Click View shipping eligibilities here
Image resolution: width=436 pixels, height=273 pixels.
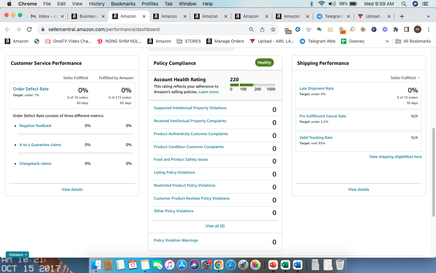395,157
